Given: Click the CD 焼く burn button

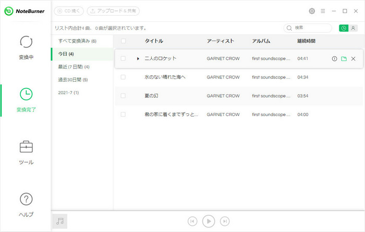Looking at the screenshot, I should pos(69,11).
